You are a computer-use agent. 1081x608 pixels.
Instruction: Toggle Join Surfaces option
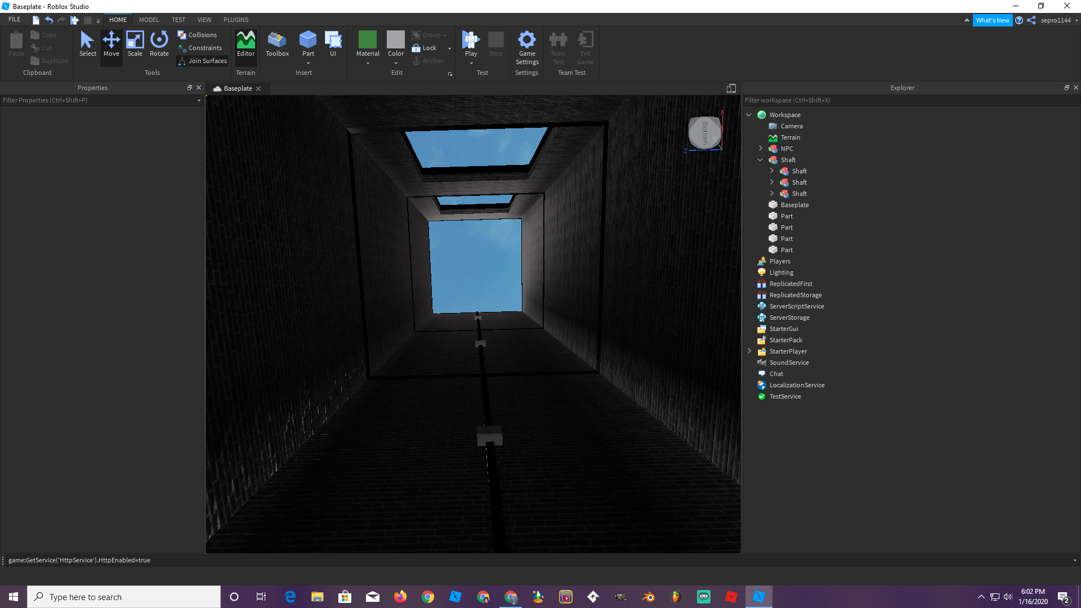[x=202, y=61]
